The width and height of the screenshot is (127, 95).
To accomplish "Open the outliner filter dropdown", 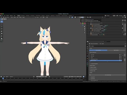I will point(123,17).
